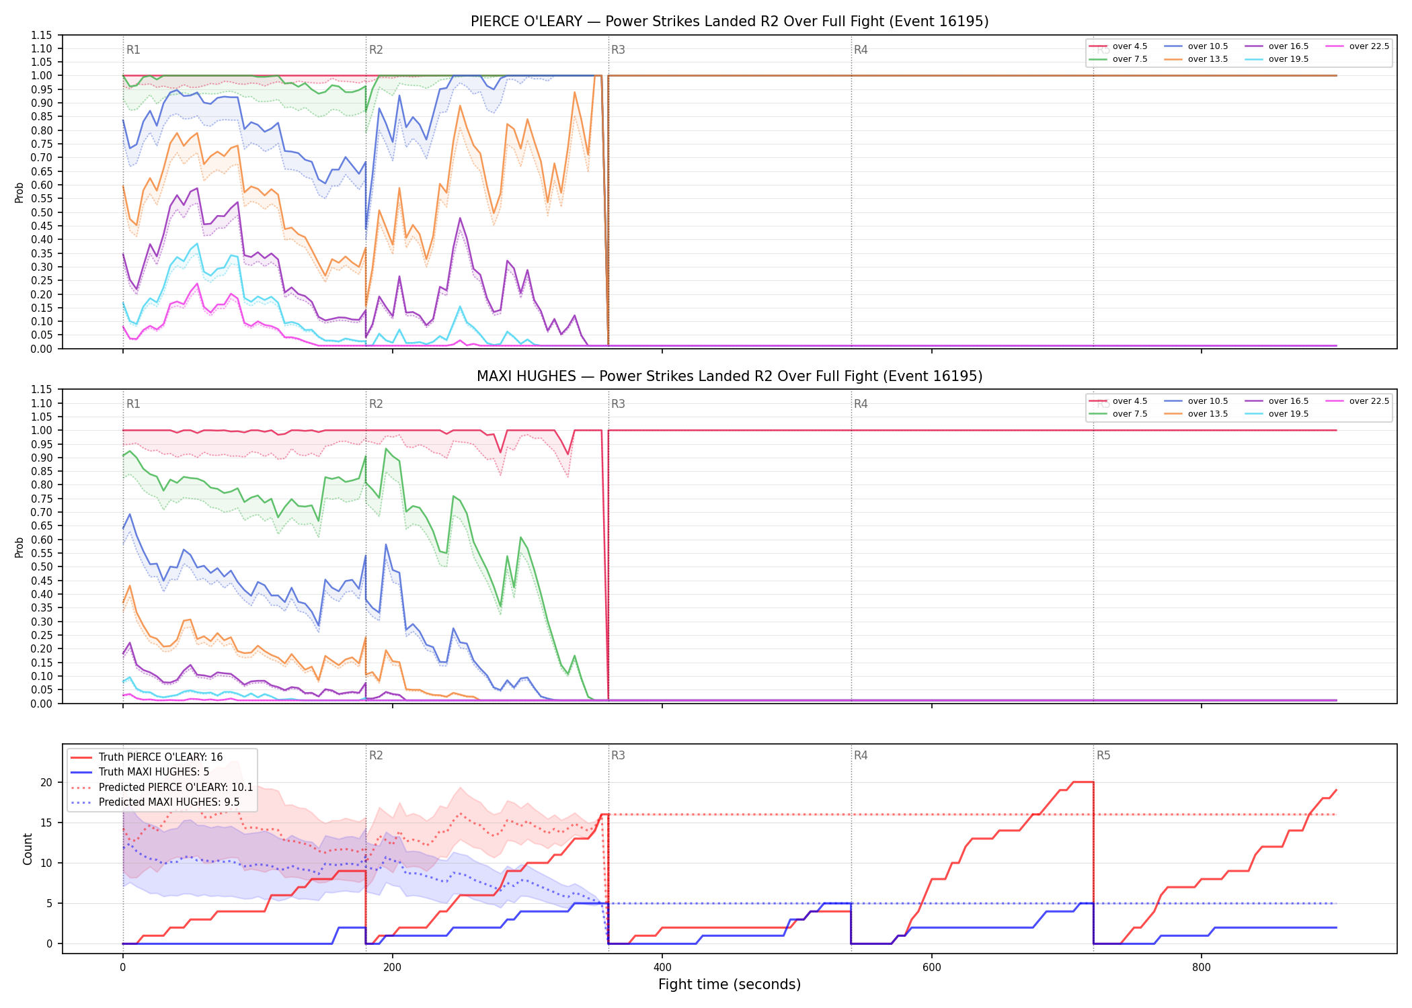This screenshot has width=1412, height=1008.
Task: Click green line swatch beside Hughes 'over 7.5'
Action: (1098, 414)
